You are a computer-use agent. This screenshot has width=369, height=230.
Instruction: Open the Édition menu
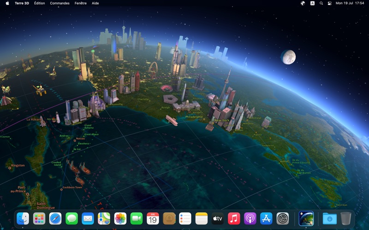pyautogui.click(x=40, y=3)
